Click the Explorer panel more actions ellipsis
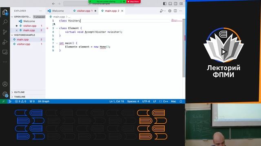261x146 pixels. pos(41,11)
